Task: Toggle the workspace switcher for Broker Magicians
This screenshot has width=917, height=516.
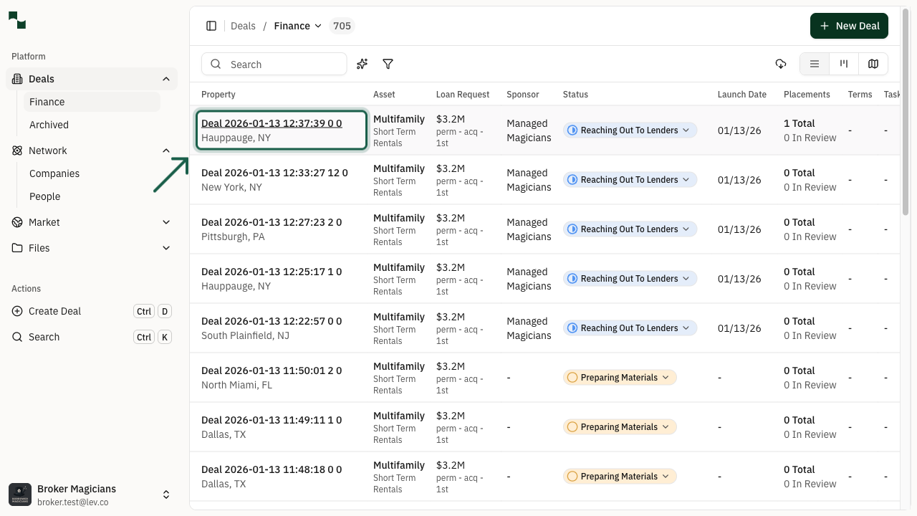Action: (x=166, y=494)
